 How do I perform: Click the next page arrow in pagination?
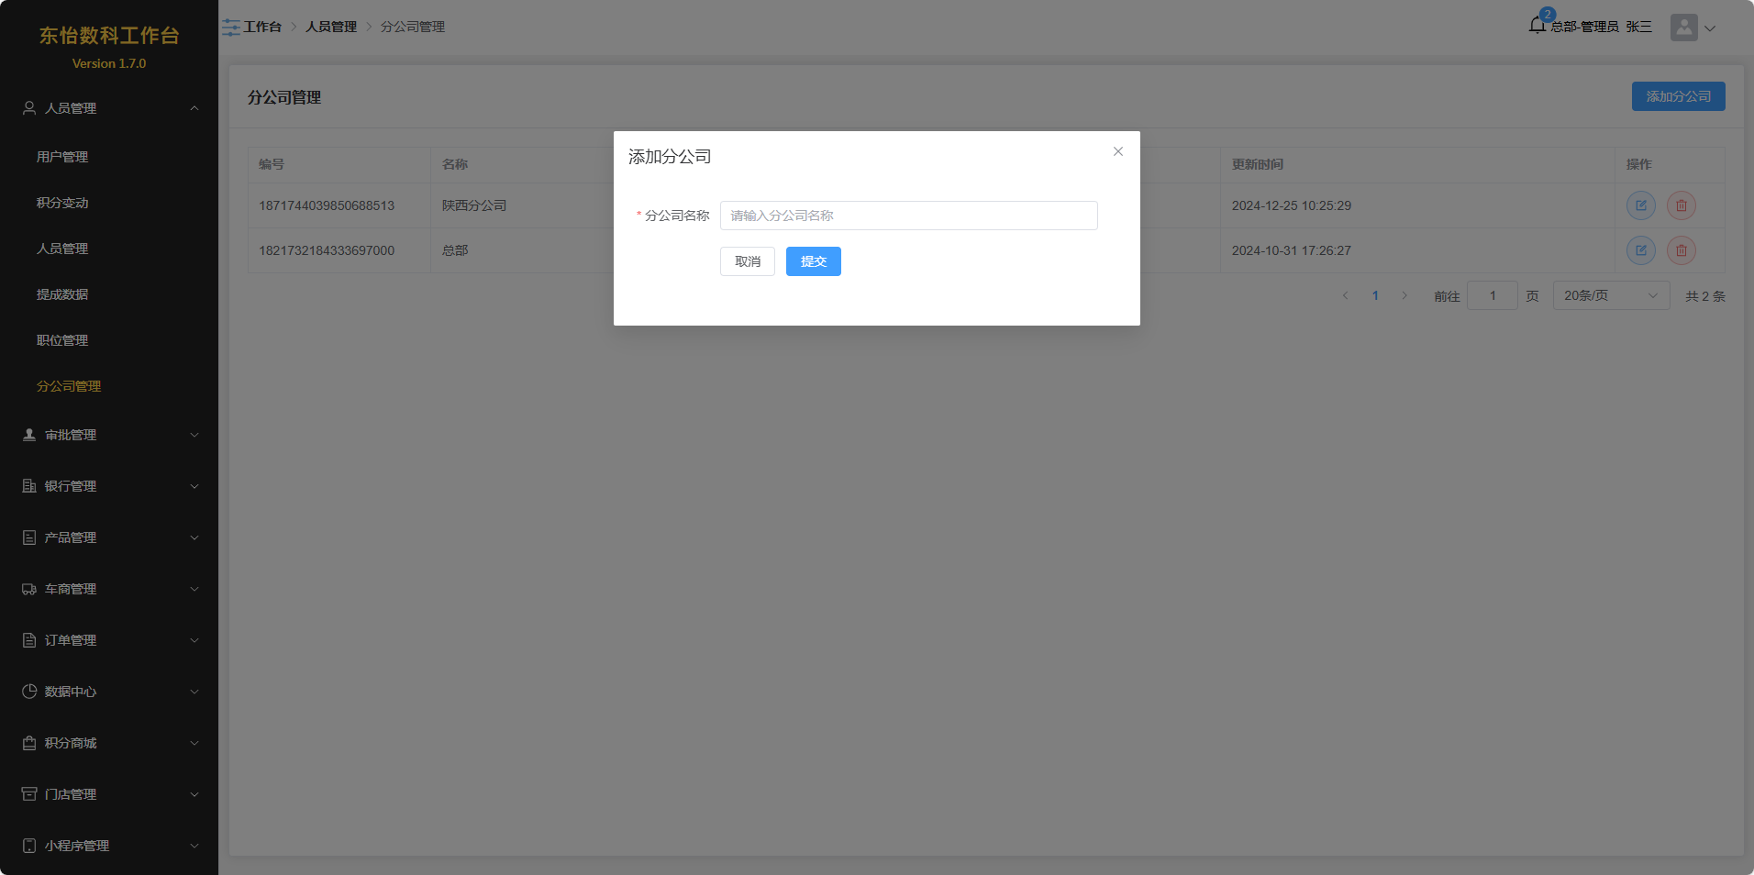click(x=1404, y=295)
